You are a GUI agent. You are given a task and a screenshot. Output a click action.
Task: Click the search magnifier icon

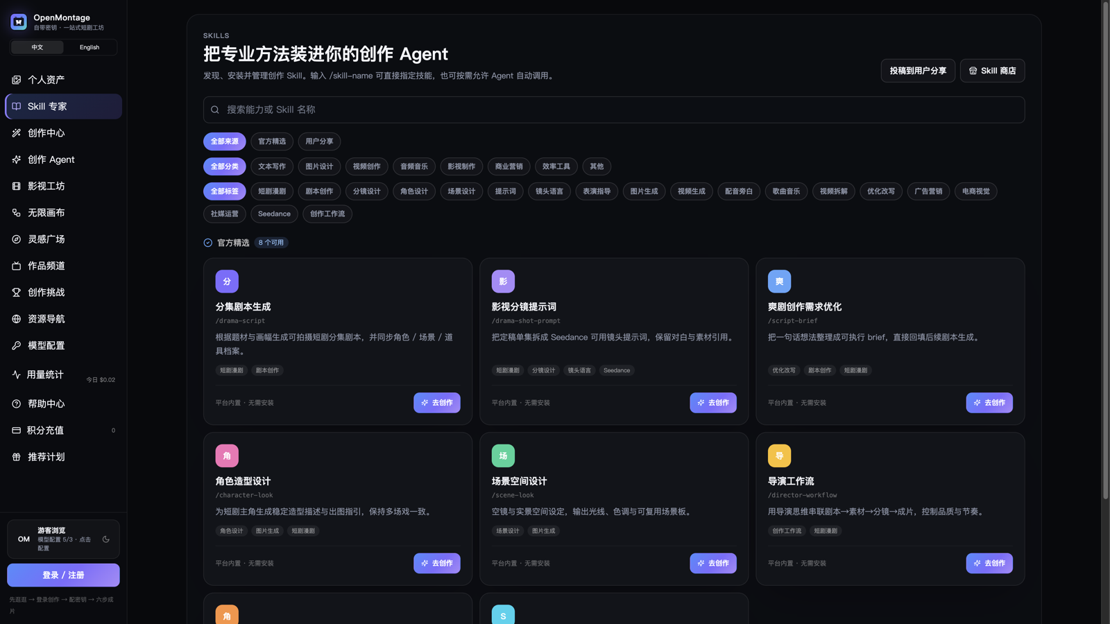coord(215,110)
